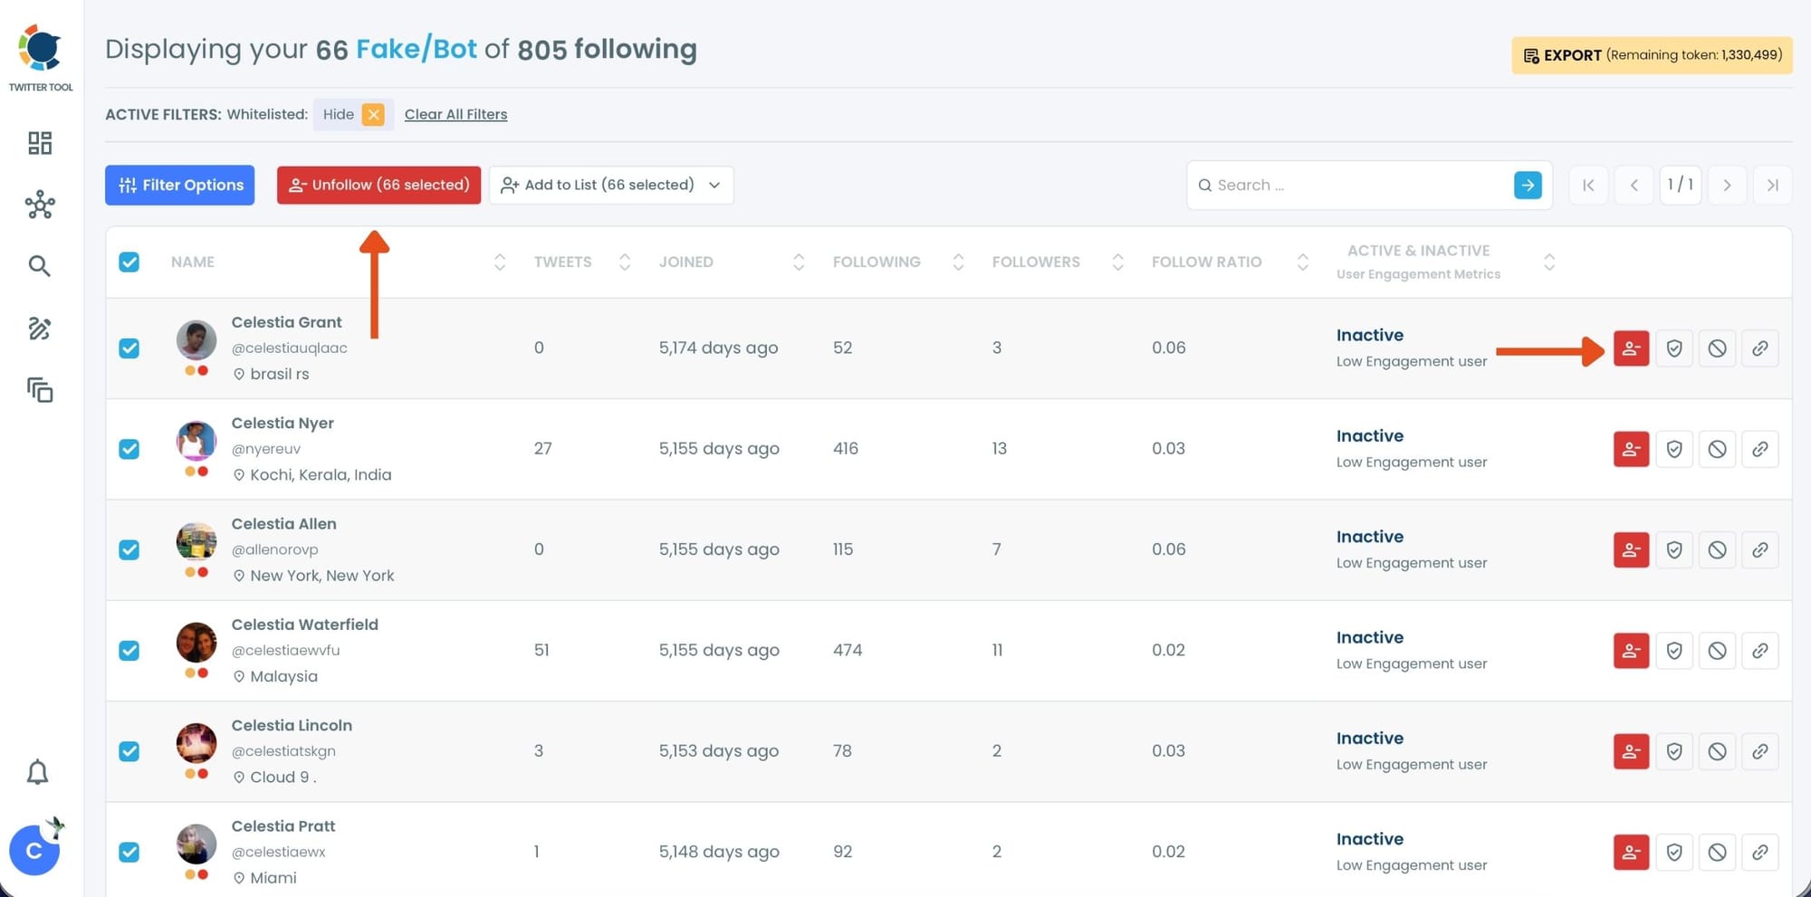Screen dimensions: 1811x897
Task: Open the network graph icon in sidebar
Action: (x=40, y=205)
